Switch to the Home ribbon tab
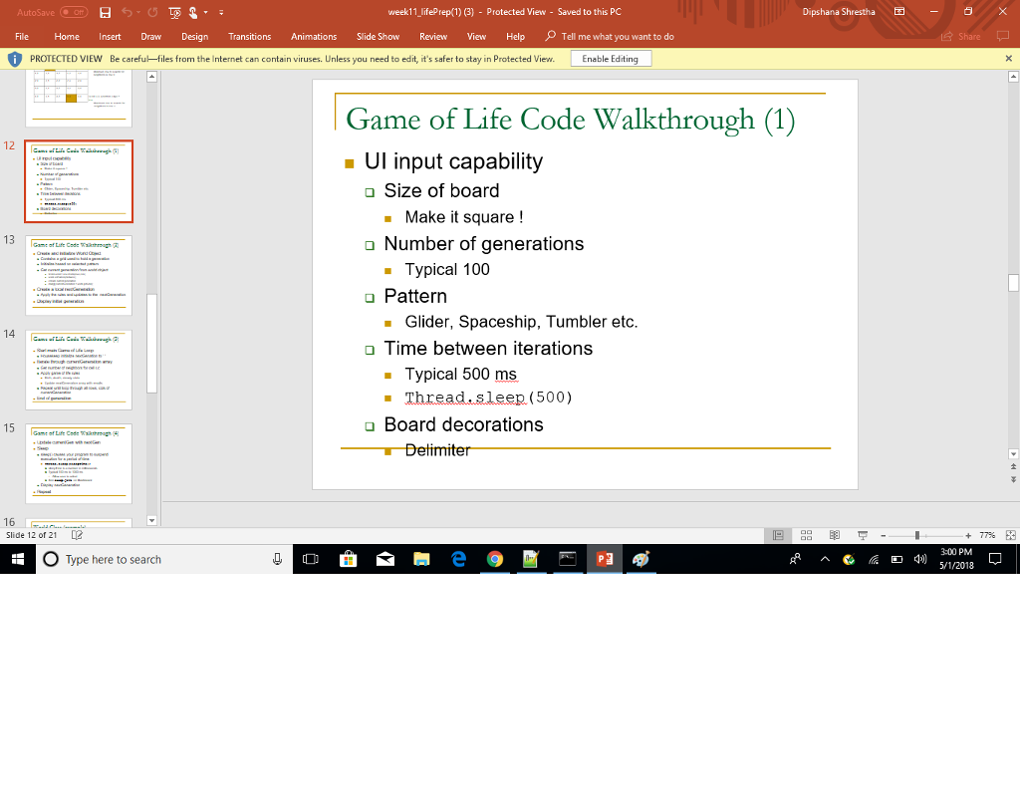 tap(67, 37)
